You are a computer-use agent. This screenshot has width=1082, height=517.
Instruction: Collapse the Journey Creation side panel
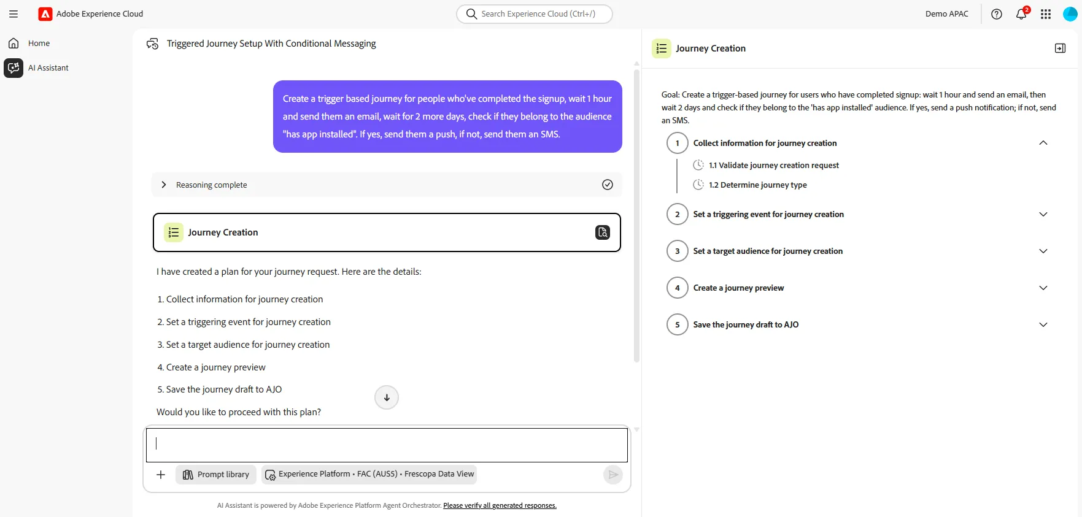1060,48
